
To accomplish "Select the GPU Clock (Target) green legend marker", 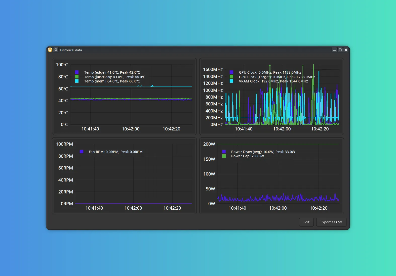I will [x=231, y=77].
